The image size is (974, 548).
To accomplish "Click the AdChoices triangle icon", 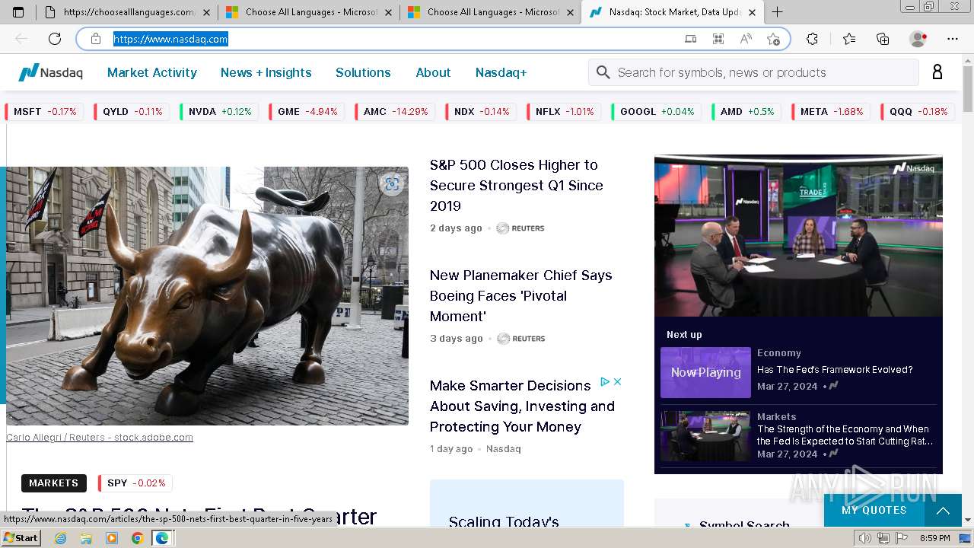I will click(605, 381).
